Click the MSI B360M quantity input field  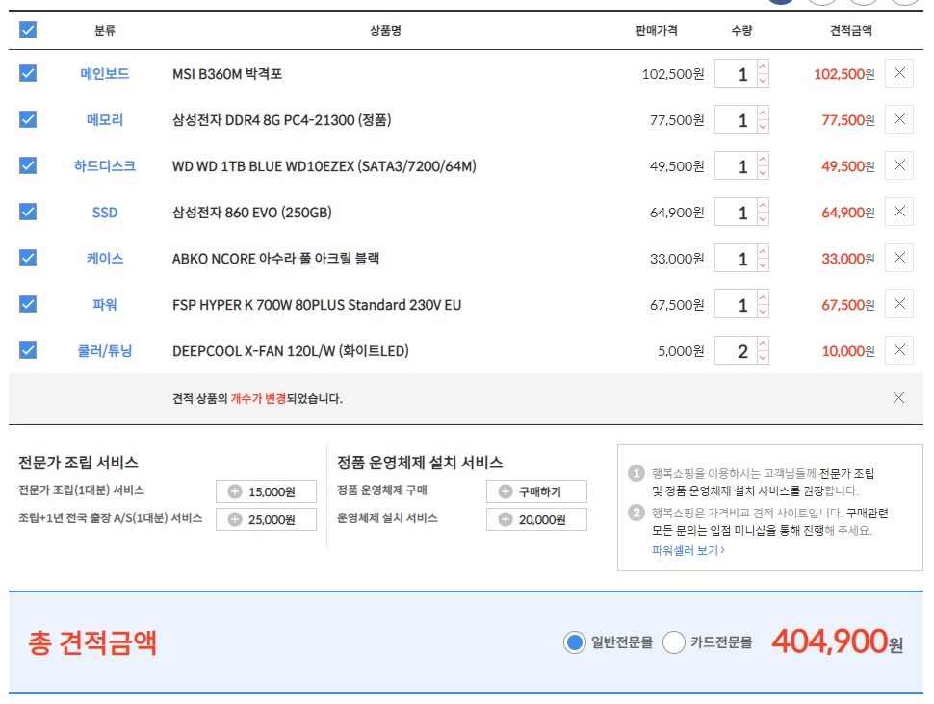(736, 74)
